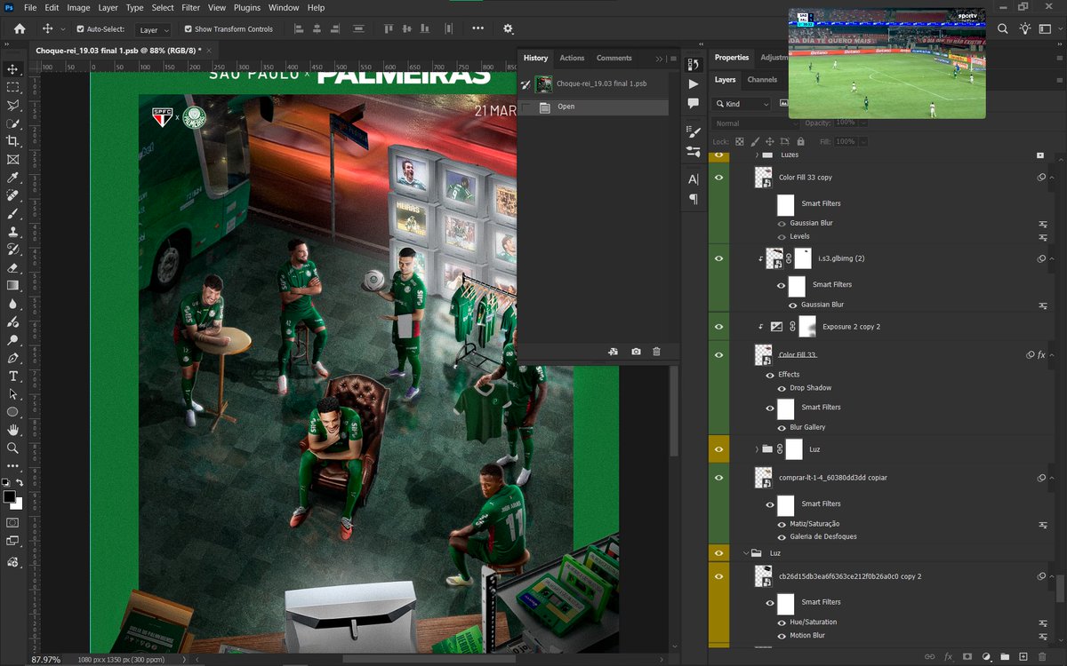Select the Rectangular Marquee tool
Viewport: 1067px width, 666px height.
(x=12, y=87)
